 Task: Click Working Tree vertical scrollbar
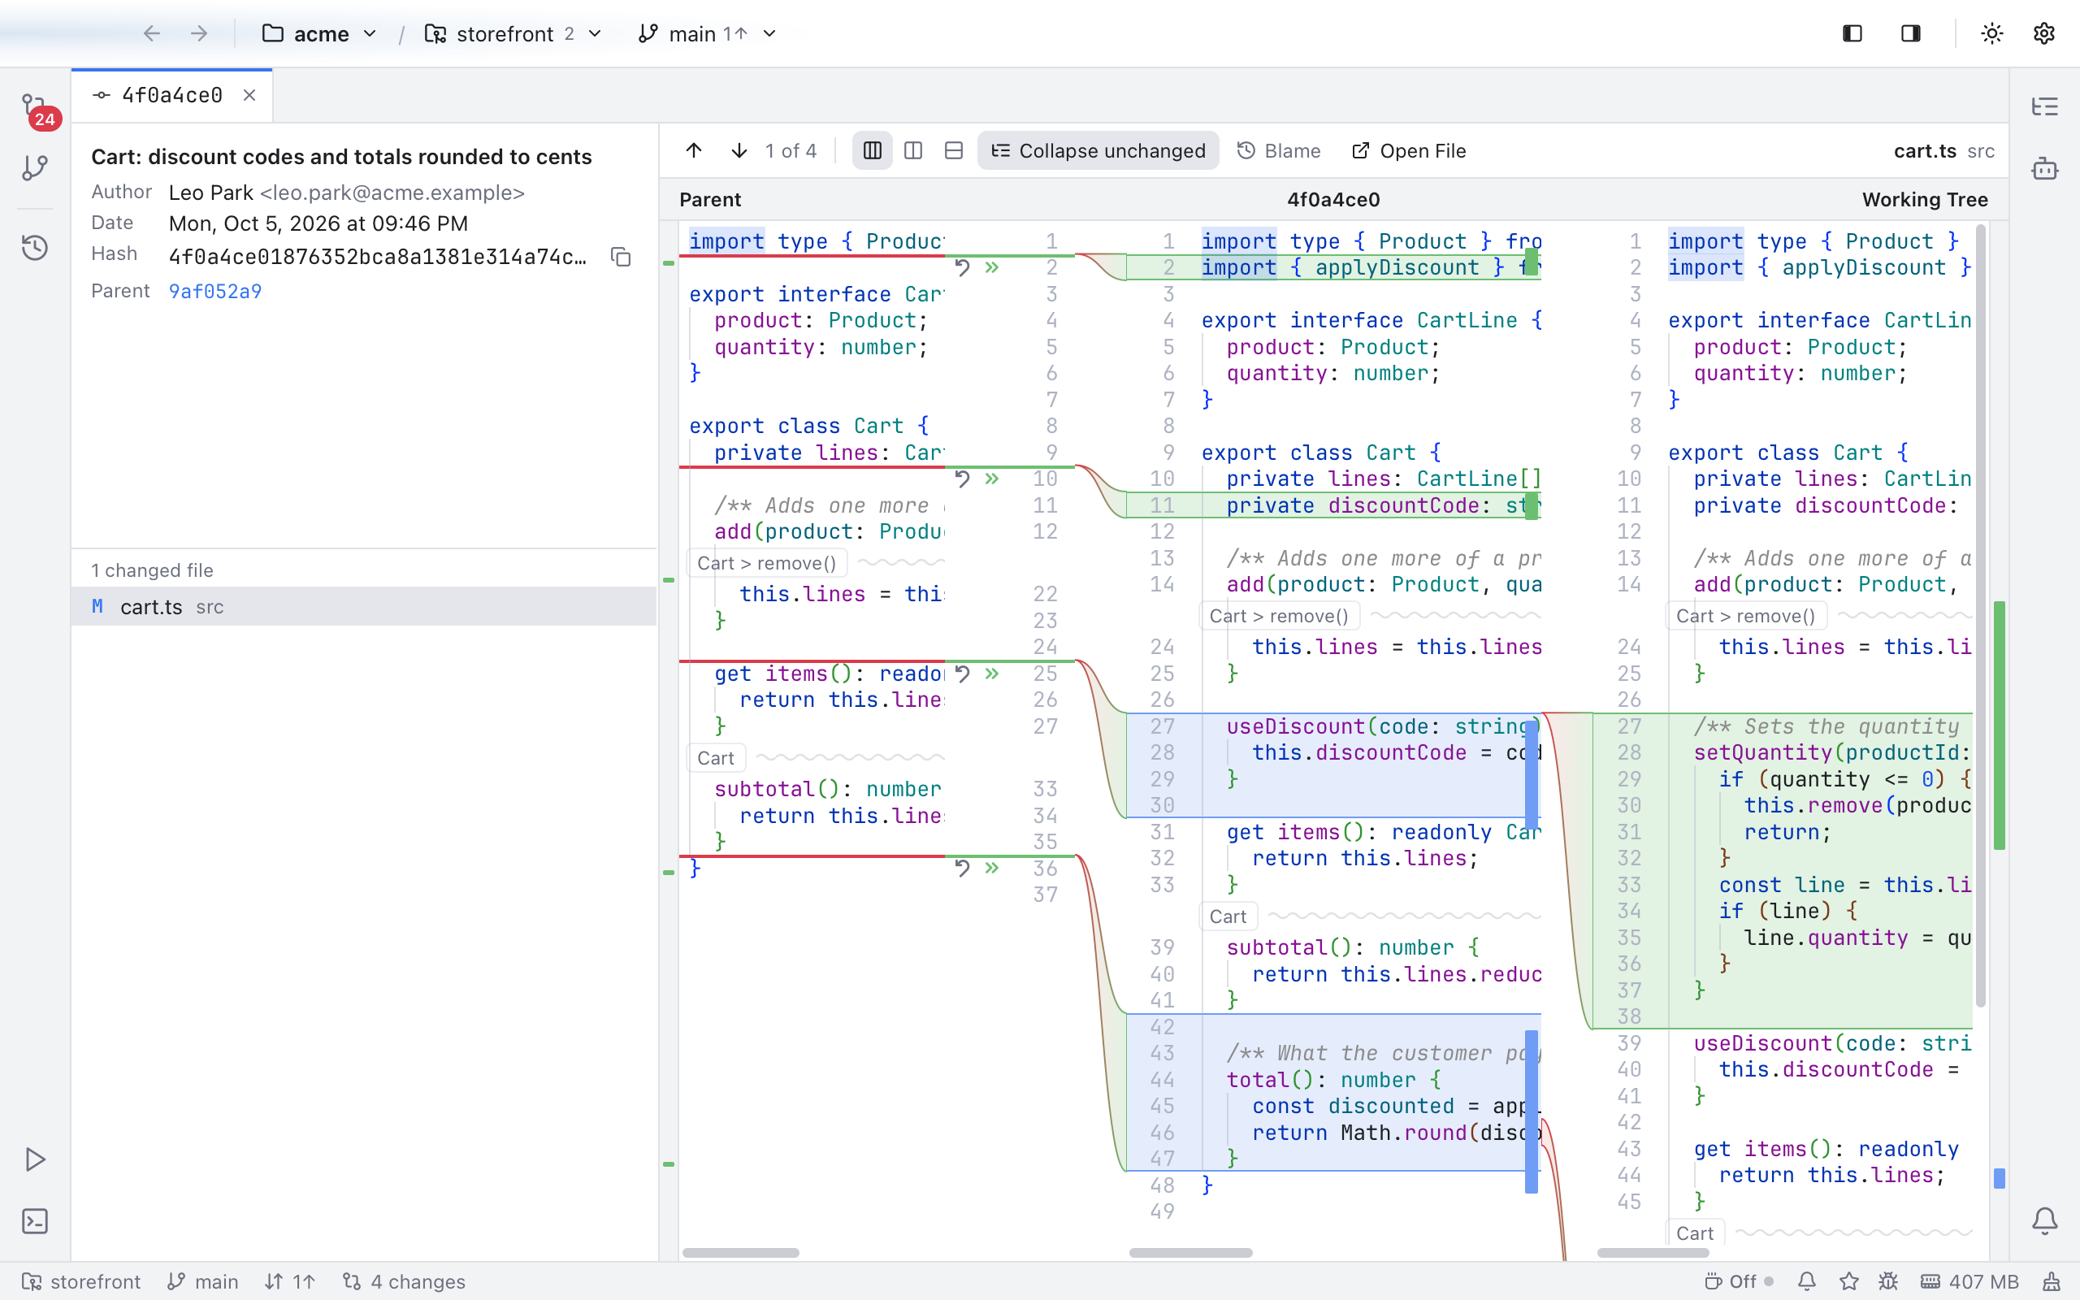(1980, 616)
